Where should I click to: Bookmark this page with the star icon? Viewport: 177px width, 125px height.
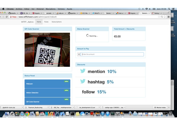click(x=165, y=17)
